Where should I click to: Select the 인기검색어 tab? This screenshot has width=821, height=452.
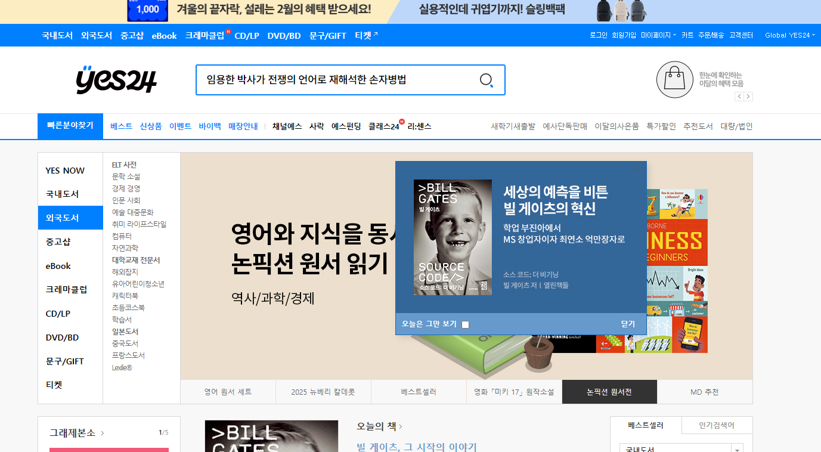tap(717, 425)
